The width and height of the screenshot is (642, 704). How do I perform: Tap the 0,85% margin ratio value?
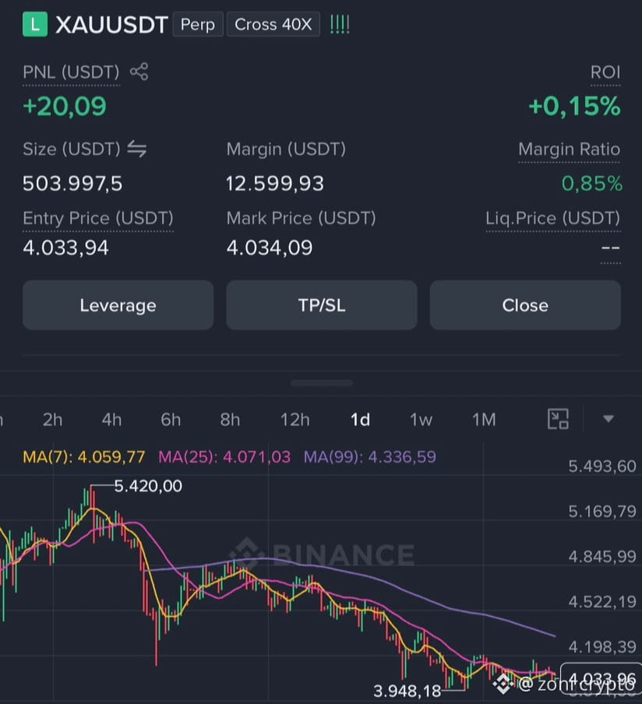pyautogui.click(x=591, y=184)
